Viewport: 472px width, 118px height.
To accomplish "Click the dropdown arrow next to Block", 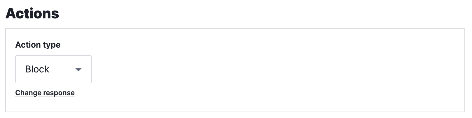I will point(78,70).
